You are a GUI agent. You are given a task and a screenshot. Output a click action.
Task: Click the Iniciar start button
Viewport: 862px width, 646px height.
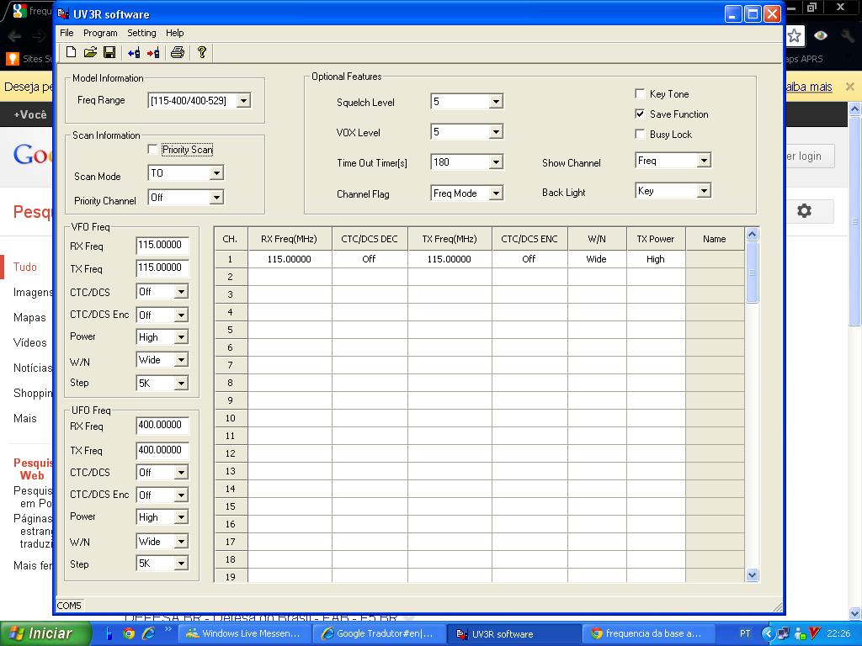(40, 633)
